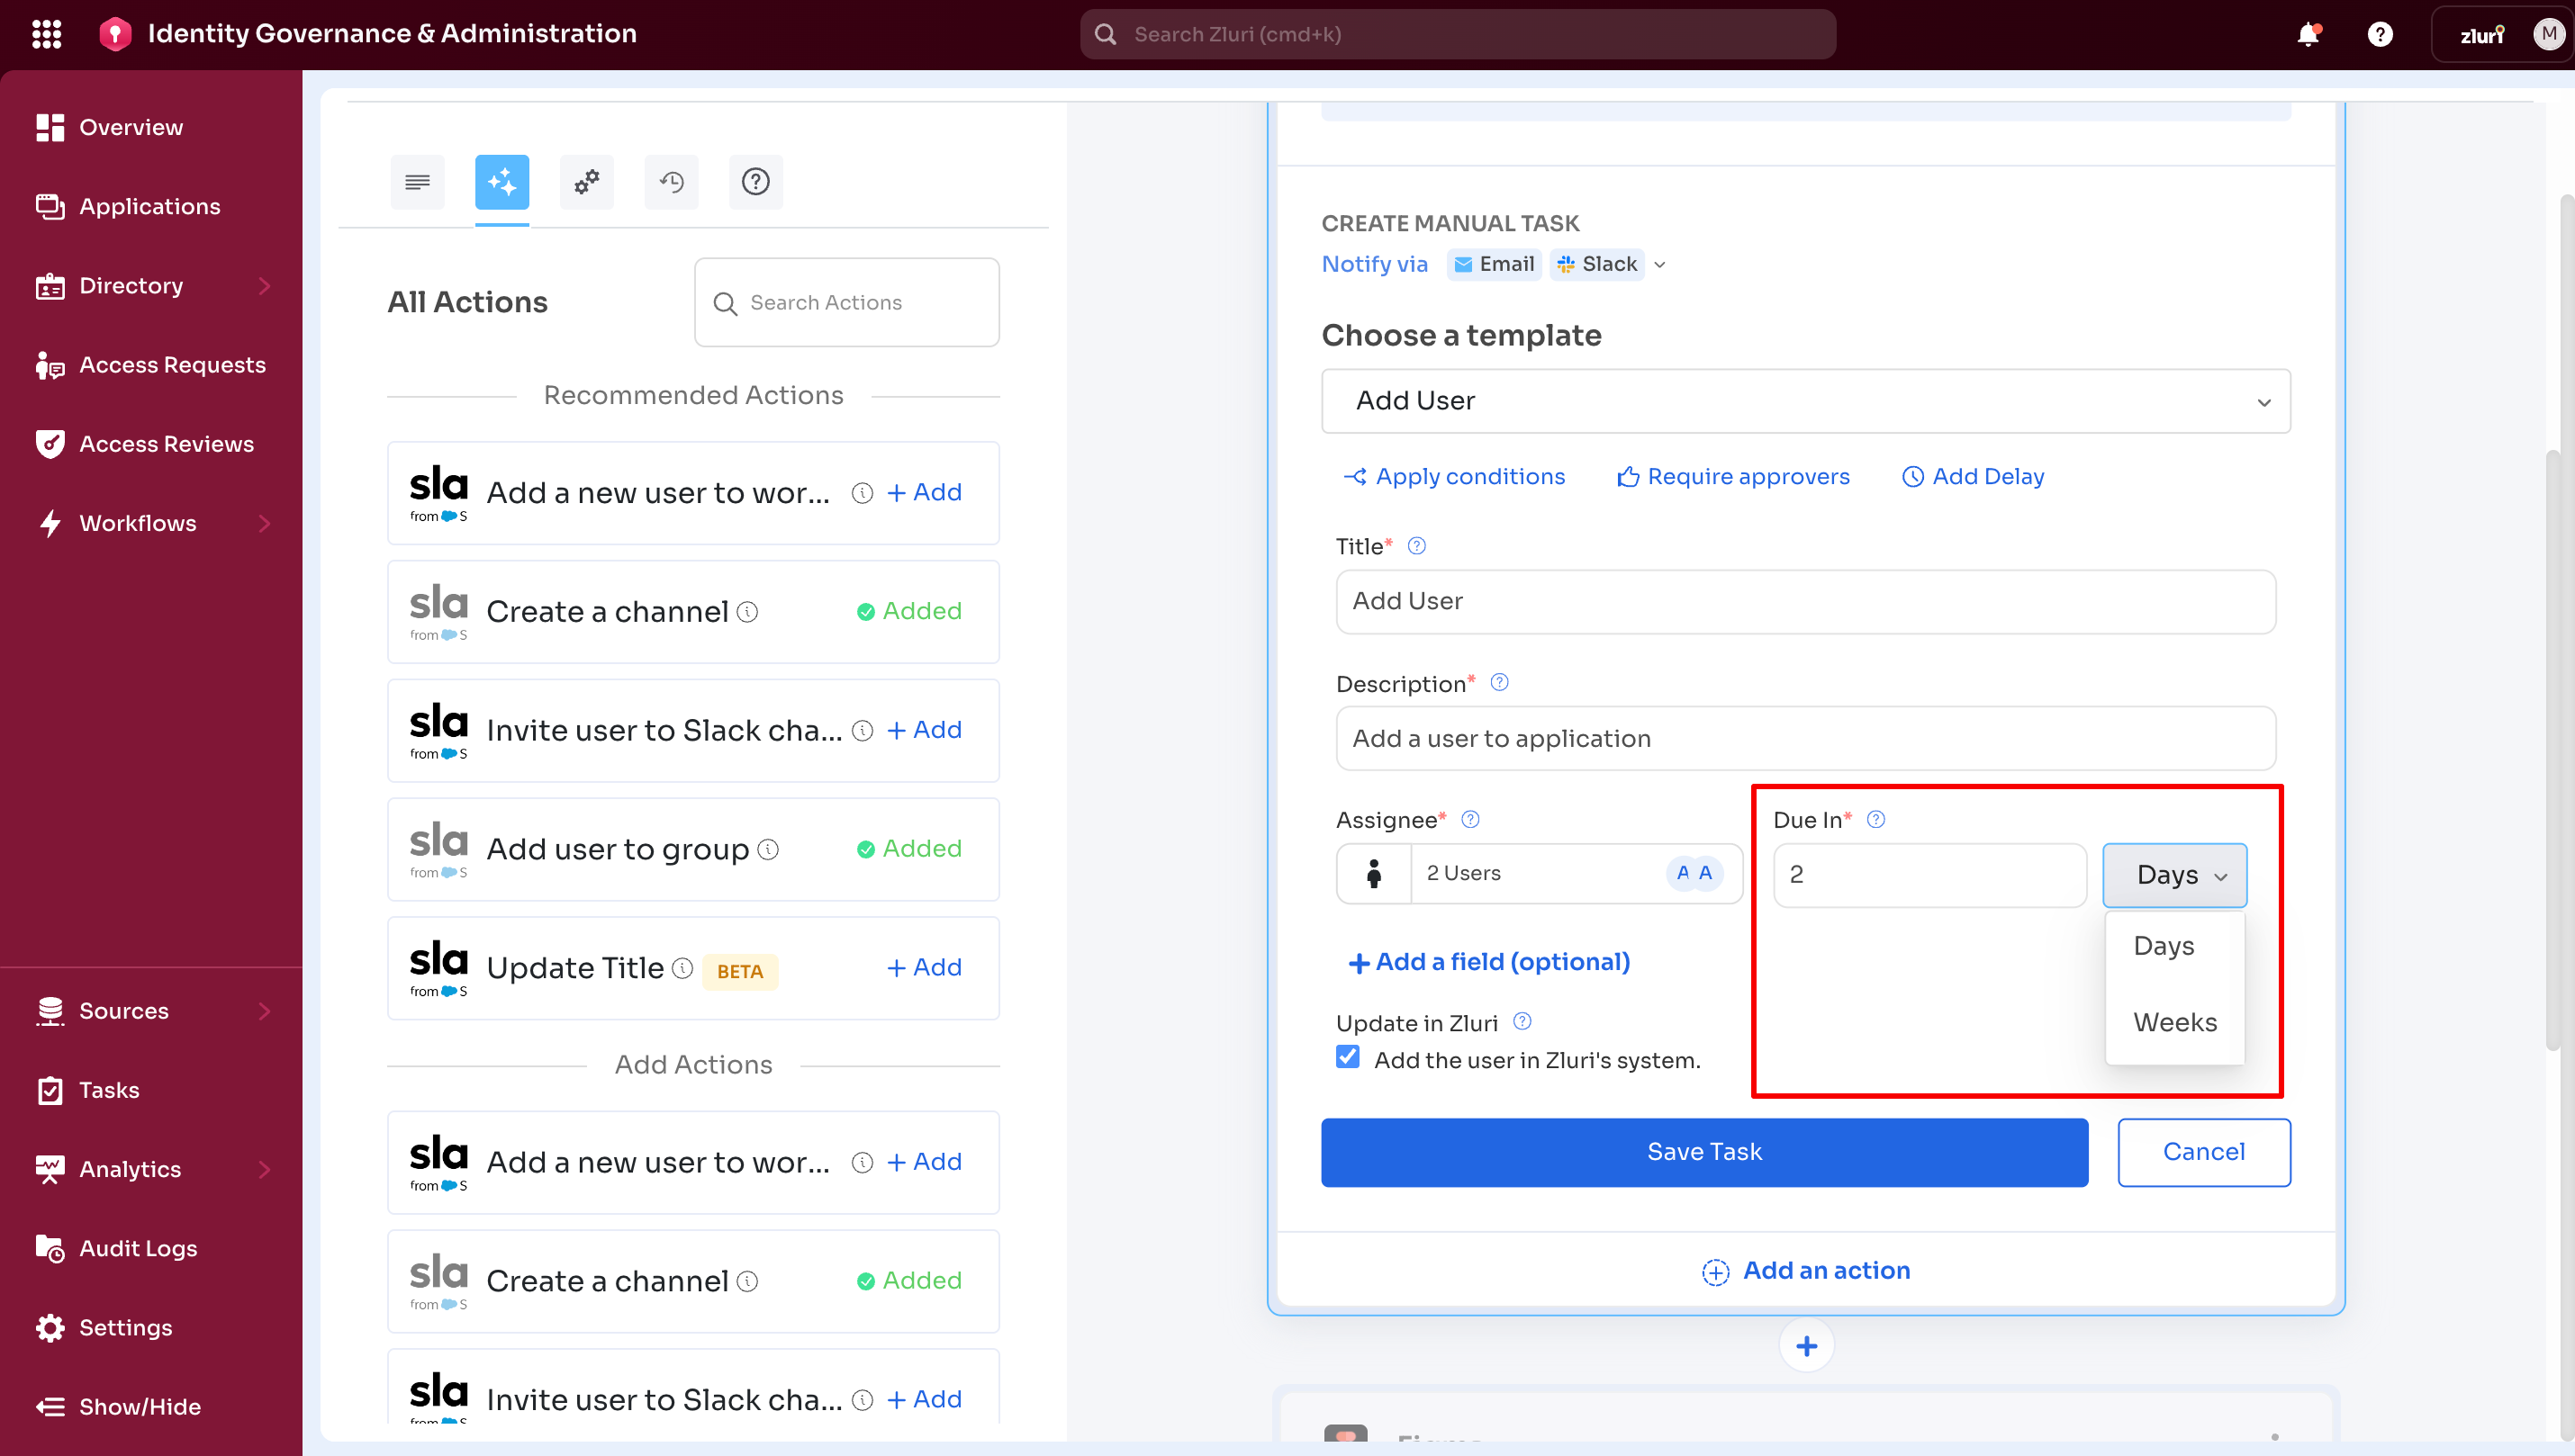Image resolution: width=2575 pixels, height=1456 pixels.
Task: Click the plus circle below the action card
Action: click(1806, 1346)
